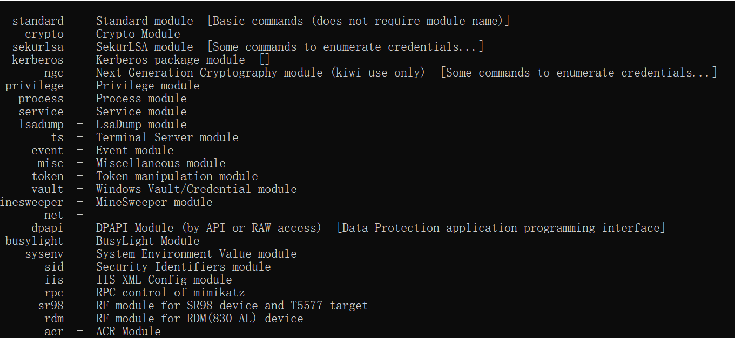Click the 'privilege' module name
The image size is (735, 338).
click(x=35, y=86)
